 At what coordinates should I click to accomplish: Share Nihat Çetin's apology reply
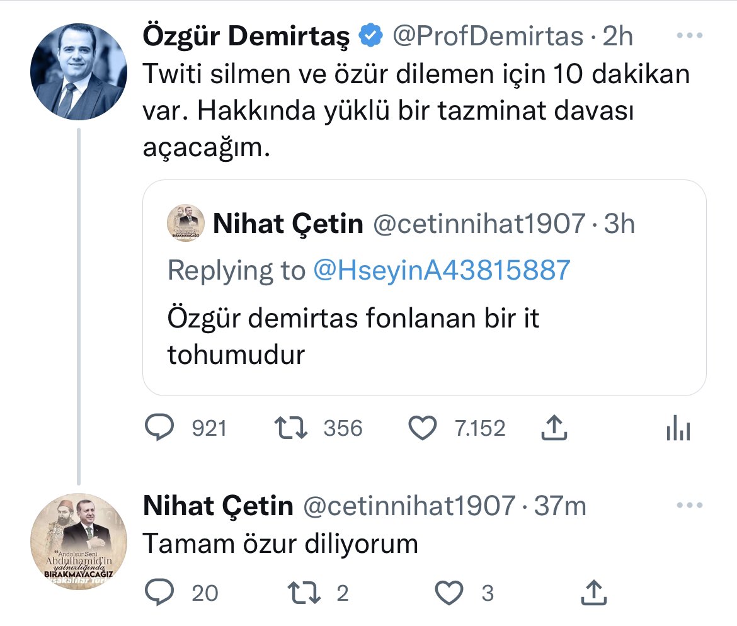593,593
